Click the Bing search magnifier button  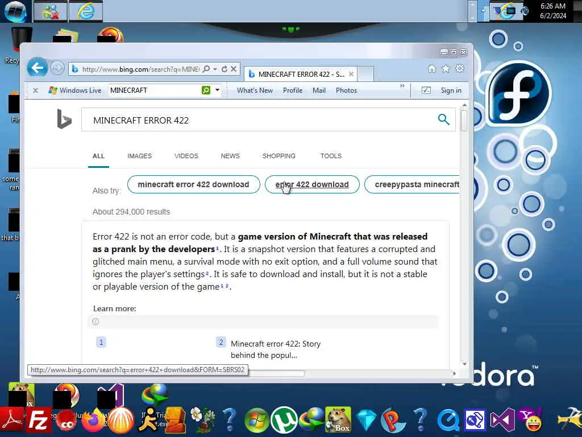[443, 119]
